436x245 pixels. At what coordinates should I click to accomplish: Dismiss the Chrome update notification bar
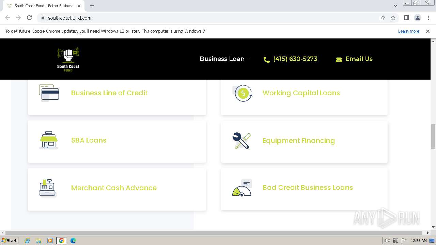(428, 31)
